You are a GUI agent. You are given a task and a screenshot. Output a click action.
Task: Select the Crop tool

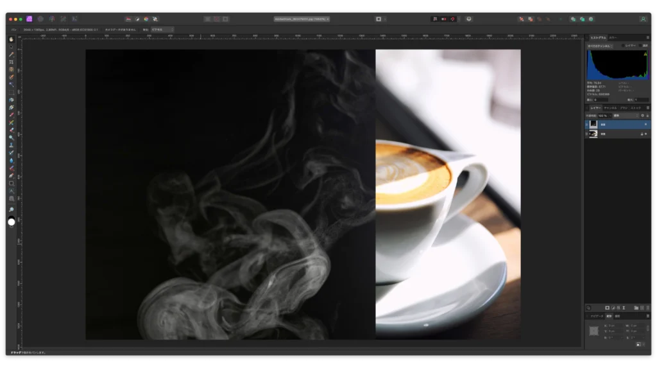[x=12, y=62]
